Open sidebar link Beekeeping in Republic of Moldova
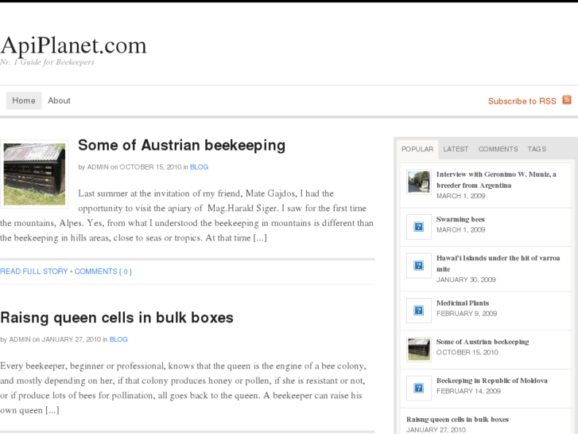 492,381
